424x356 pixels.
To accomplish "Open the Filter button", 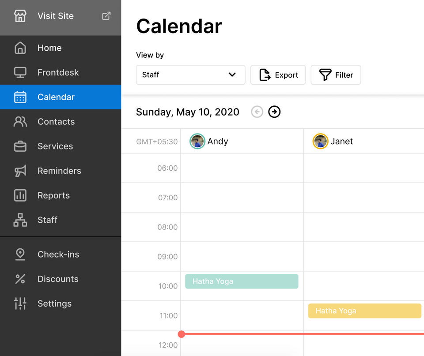I will (x=336, y=75).
